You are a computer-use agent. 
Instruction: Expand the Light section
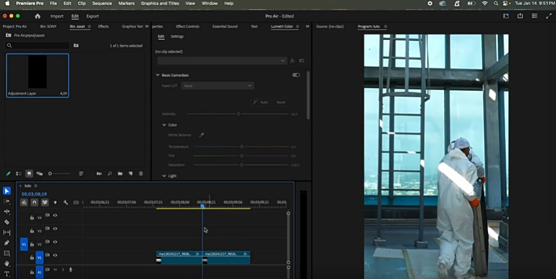tap(164, 176)
